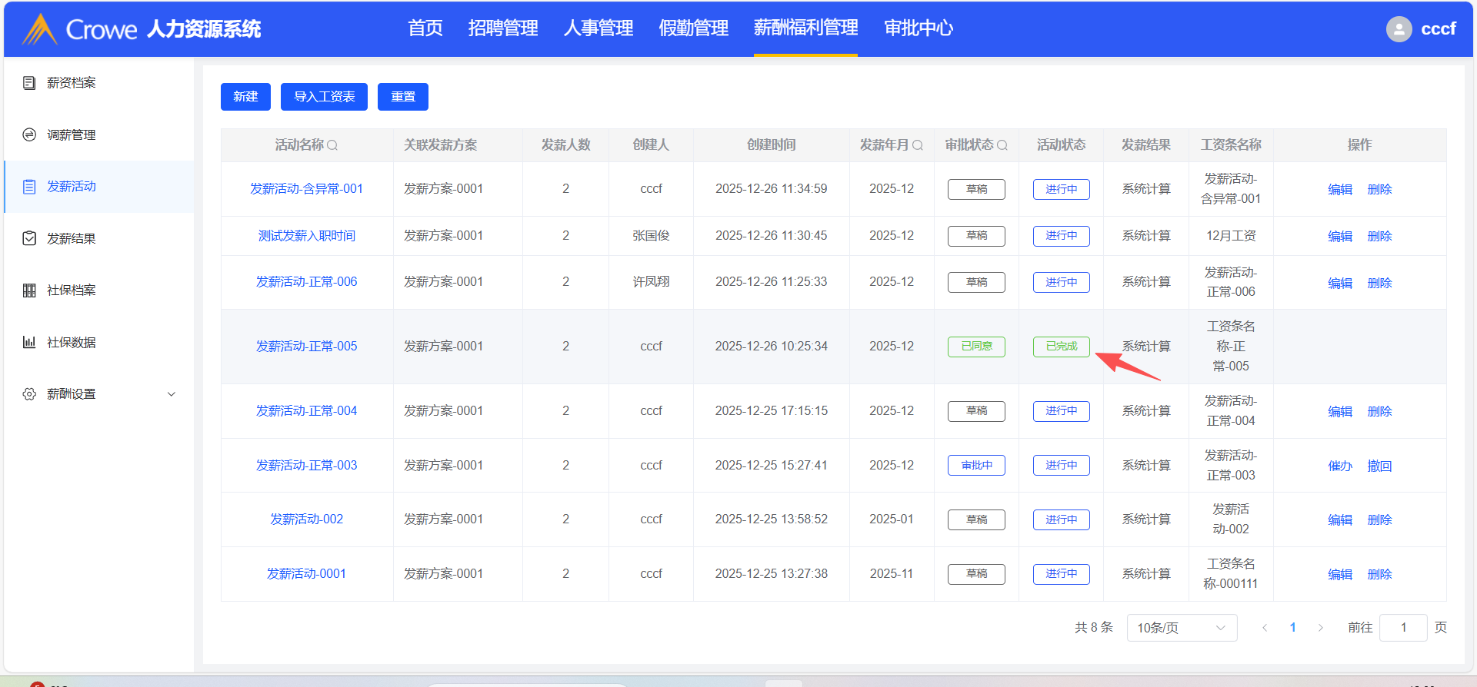Click the 薪酬设置 gear icon
Viewport: 1477px width, 687px height.
[29, 394]
